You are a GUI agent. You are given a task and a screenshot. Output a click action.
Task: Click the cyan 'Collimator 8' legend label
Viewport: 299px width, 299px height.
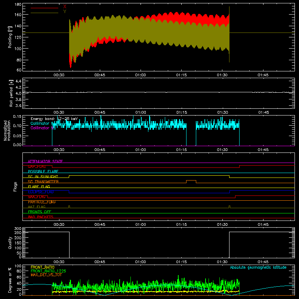pyautogui.click(x=42, y=123)
